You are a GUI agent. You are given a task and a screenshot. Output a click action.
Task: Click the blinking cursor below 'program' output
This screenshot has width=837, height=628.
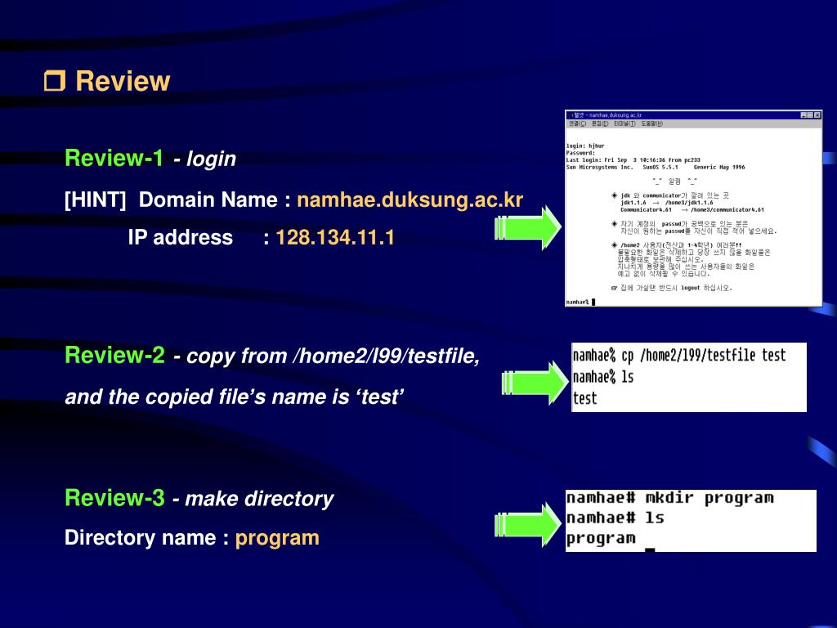(650, 549)
